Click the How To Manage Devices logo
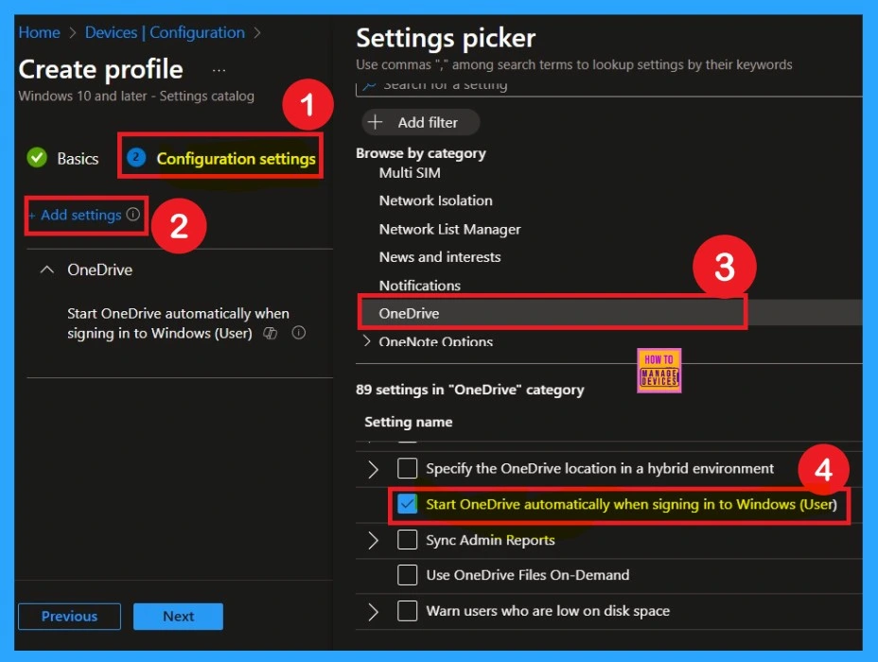The image size is (878, 662). pyautogui.click(x=658, y=370)
